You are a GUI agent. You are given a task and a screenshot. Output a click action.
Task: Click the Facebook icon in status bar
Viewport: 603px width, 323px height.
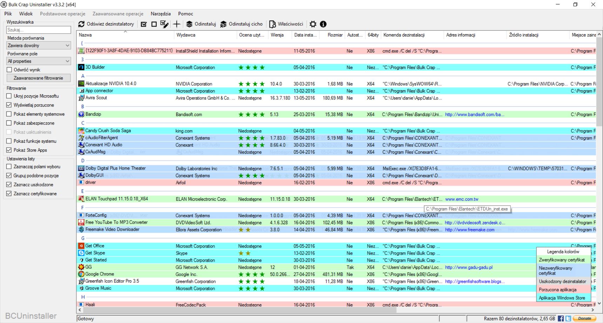point(561,318)
